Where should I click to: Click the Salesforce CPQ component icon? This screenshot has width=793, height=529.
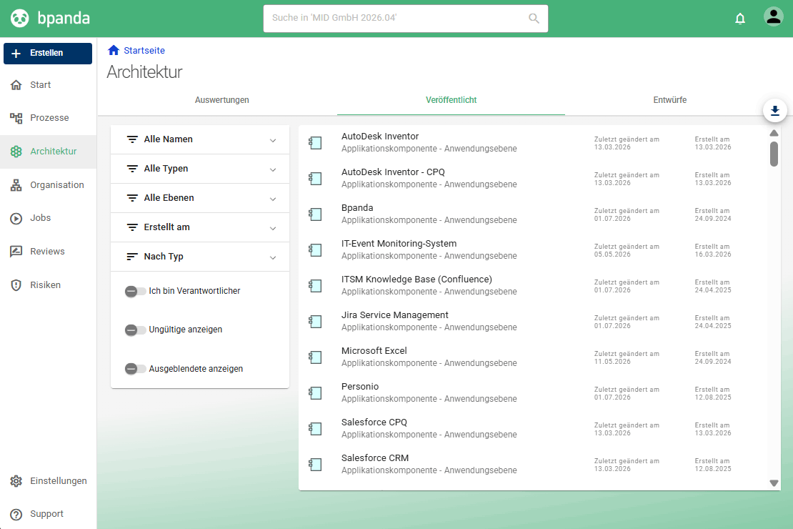pos(315,429)
